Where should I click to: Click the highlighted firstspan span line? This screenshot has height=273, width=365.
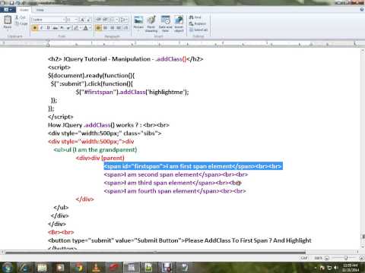pos(193,166)
